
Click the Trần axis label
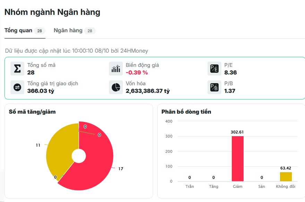point(190,186)
